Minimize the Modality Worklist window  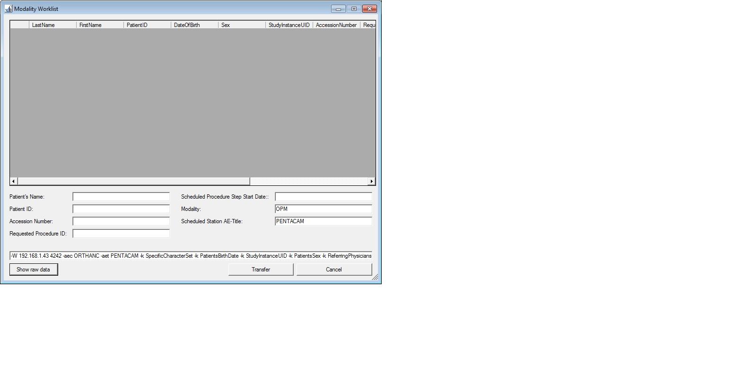(338, 9)
